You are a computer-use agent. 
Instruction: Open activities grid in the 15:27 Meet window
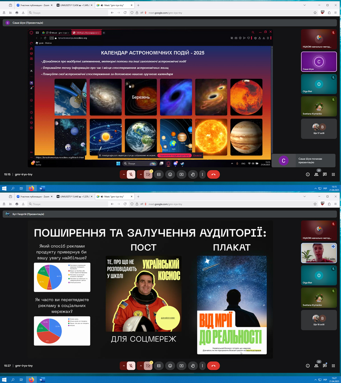click(333, 366)
